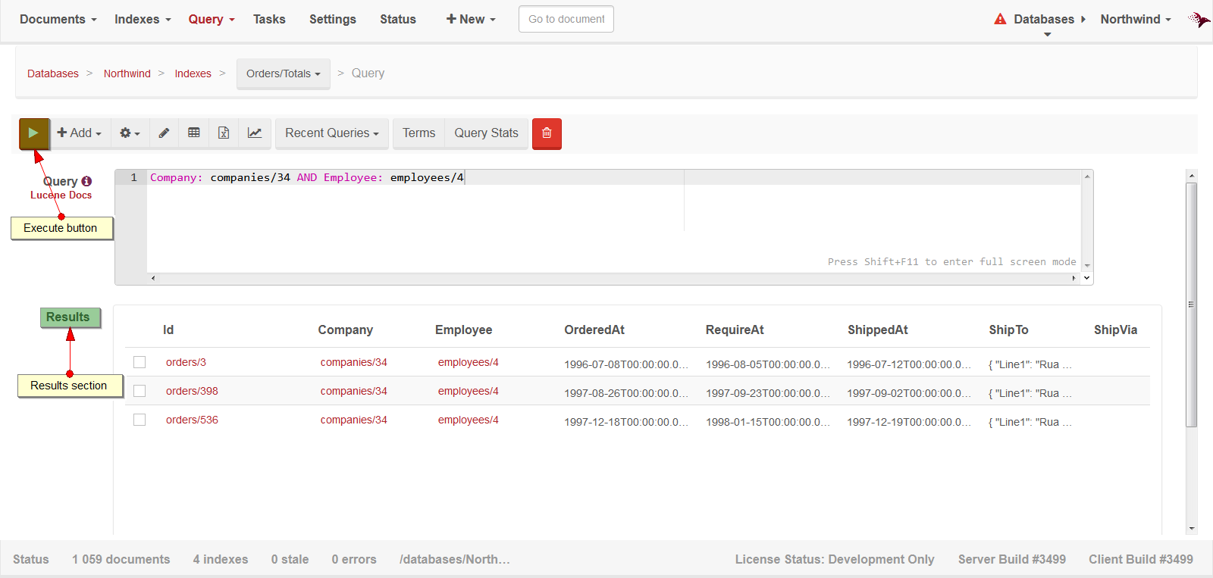Open the Add dropdown in query toolbar

pyautogui.click(x=80, y=133)
